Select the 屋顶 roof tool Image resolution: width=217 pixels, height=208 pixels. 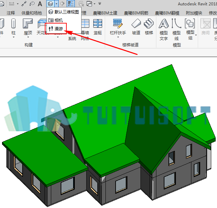[x=28, y=27]
